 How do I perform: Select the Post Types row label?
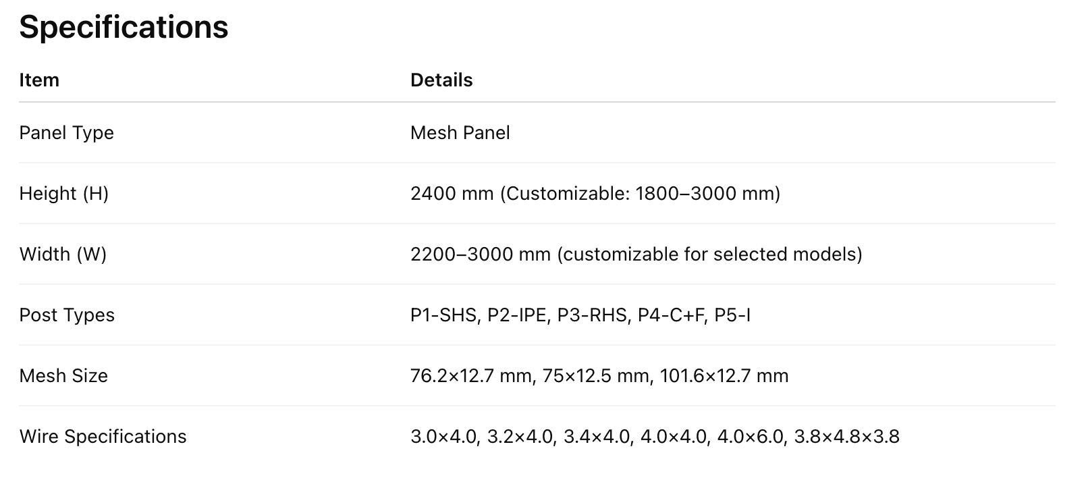[x=67, y=315]
